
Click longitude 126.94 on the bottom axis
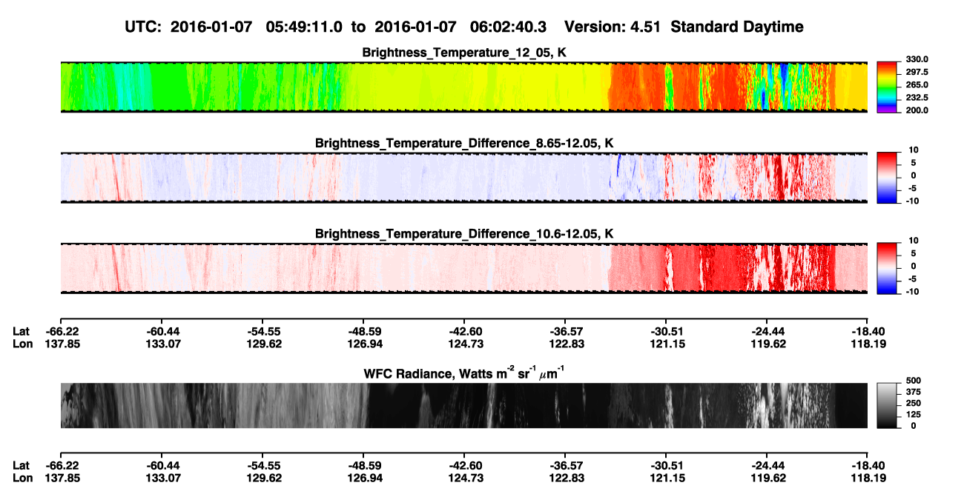(x=364, y=478)
